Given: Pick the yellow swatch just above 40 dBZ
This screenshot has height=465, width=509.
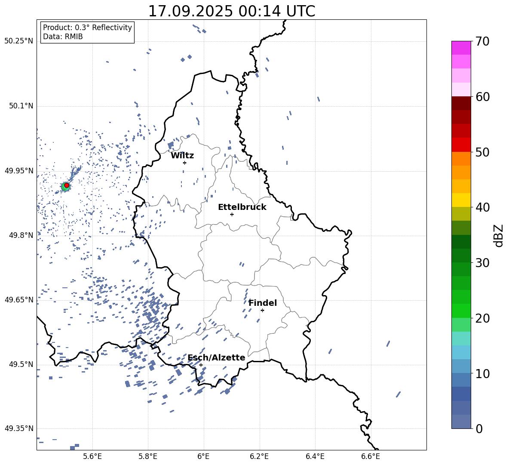Looking at the screenshot, I should (x=461, y=200).
